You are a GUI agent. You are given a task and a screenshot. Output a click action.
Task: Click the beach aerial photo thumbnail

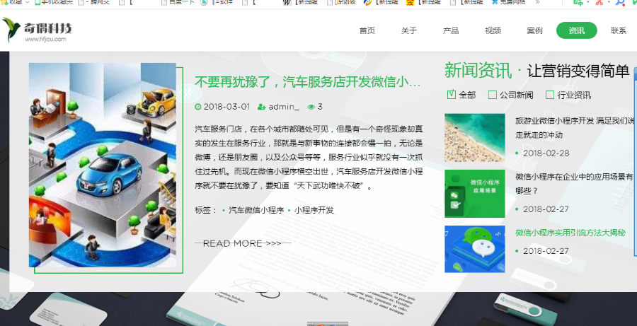pyautogui.click(x=474, y=138)
